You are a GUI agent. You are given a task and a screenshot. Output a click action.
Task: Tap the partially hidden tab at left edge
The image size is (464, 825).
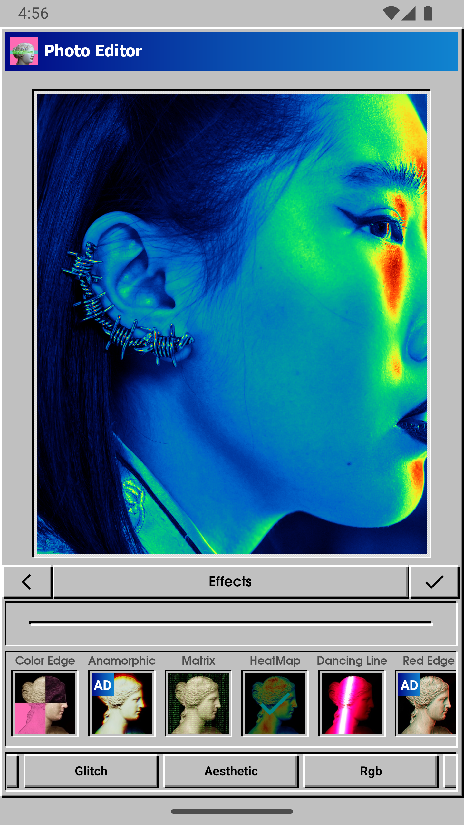point(13,772)
